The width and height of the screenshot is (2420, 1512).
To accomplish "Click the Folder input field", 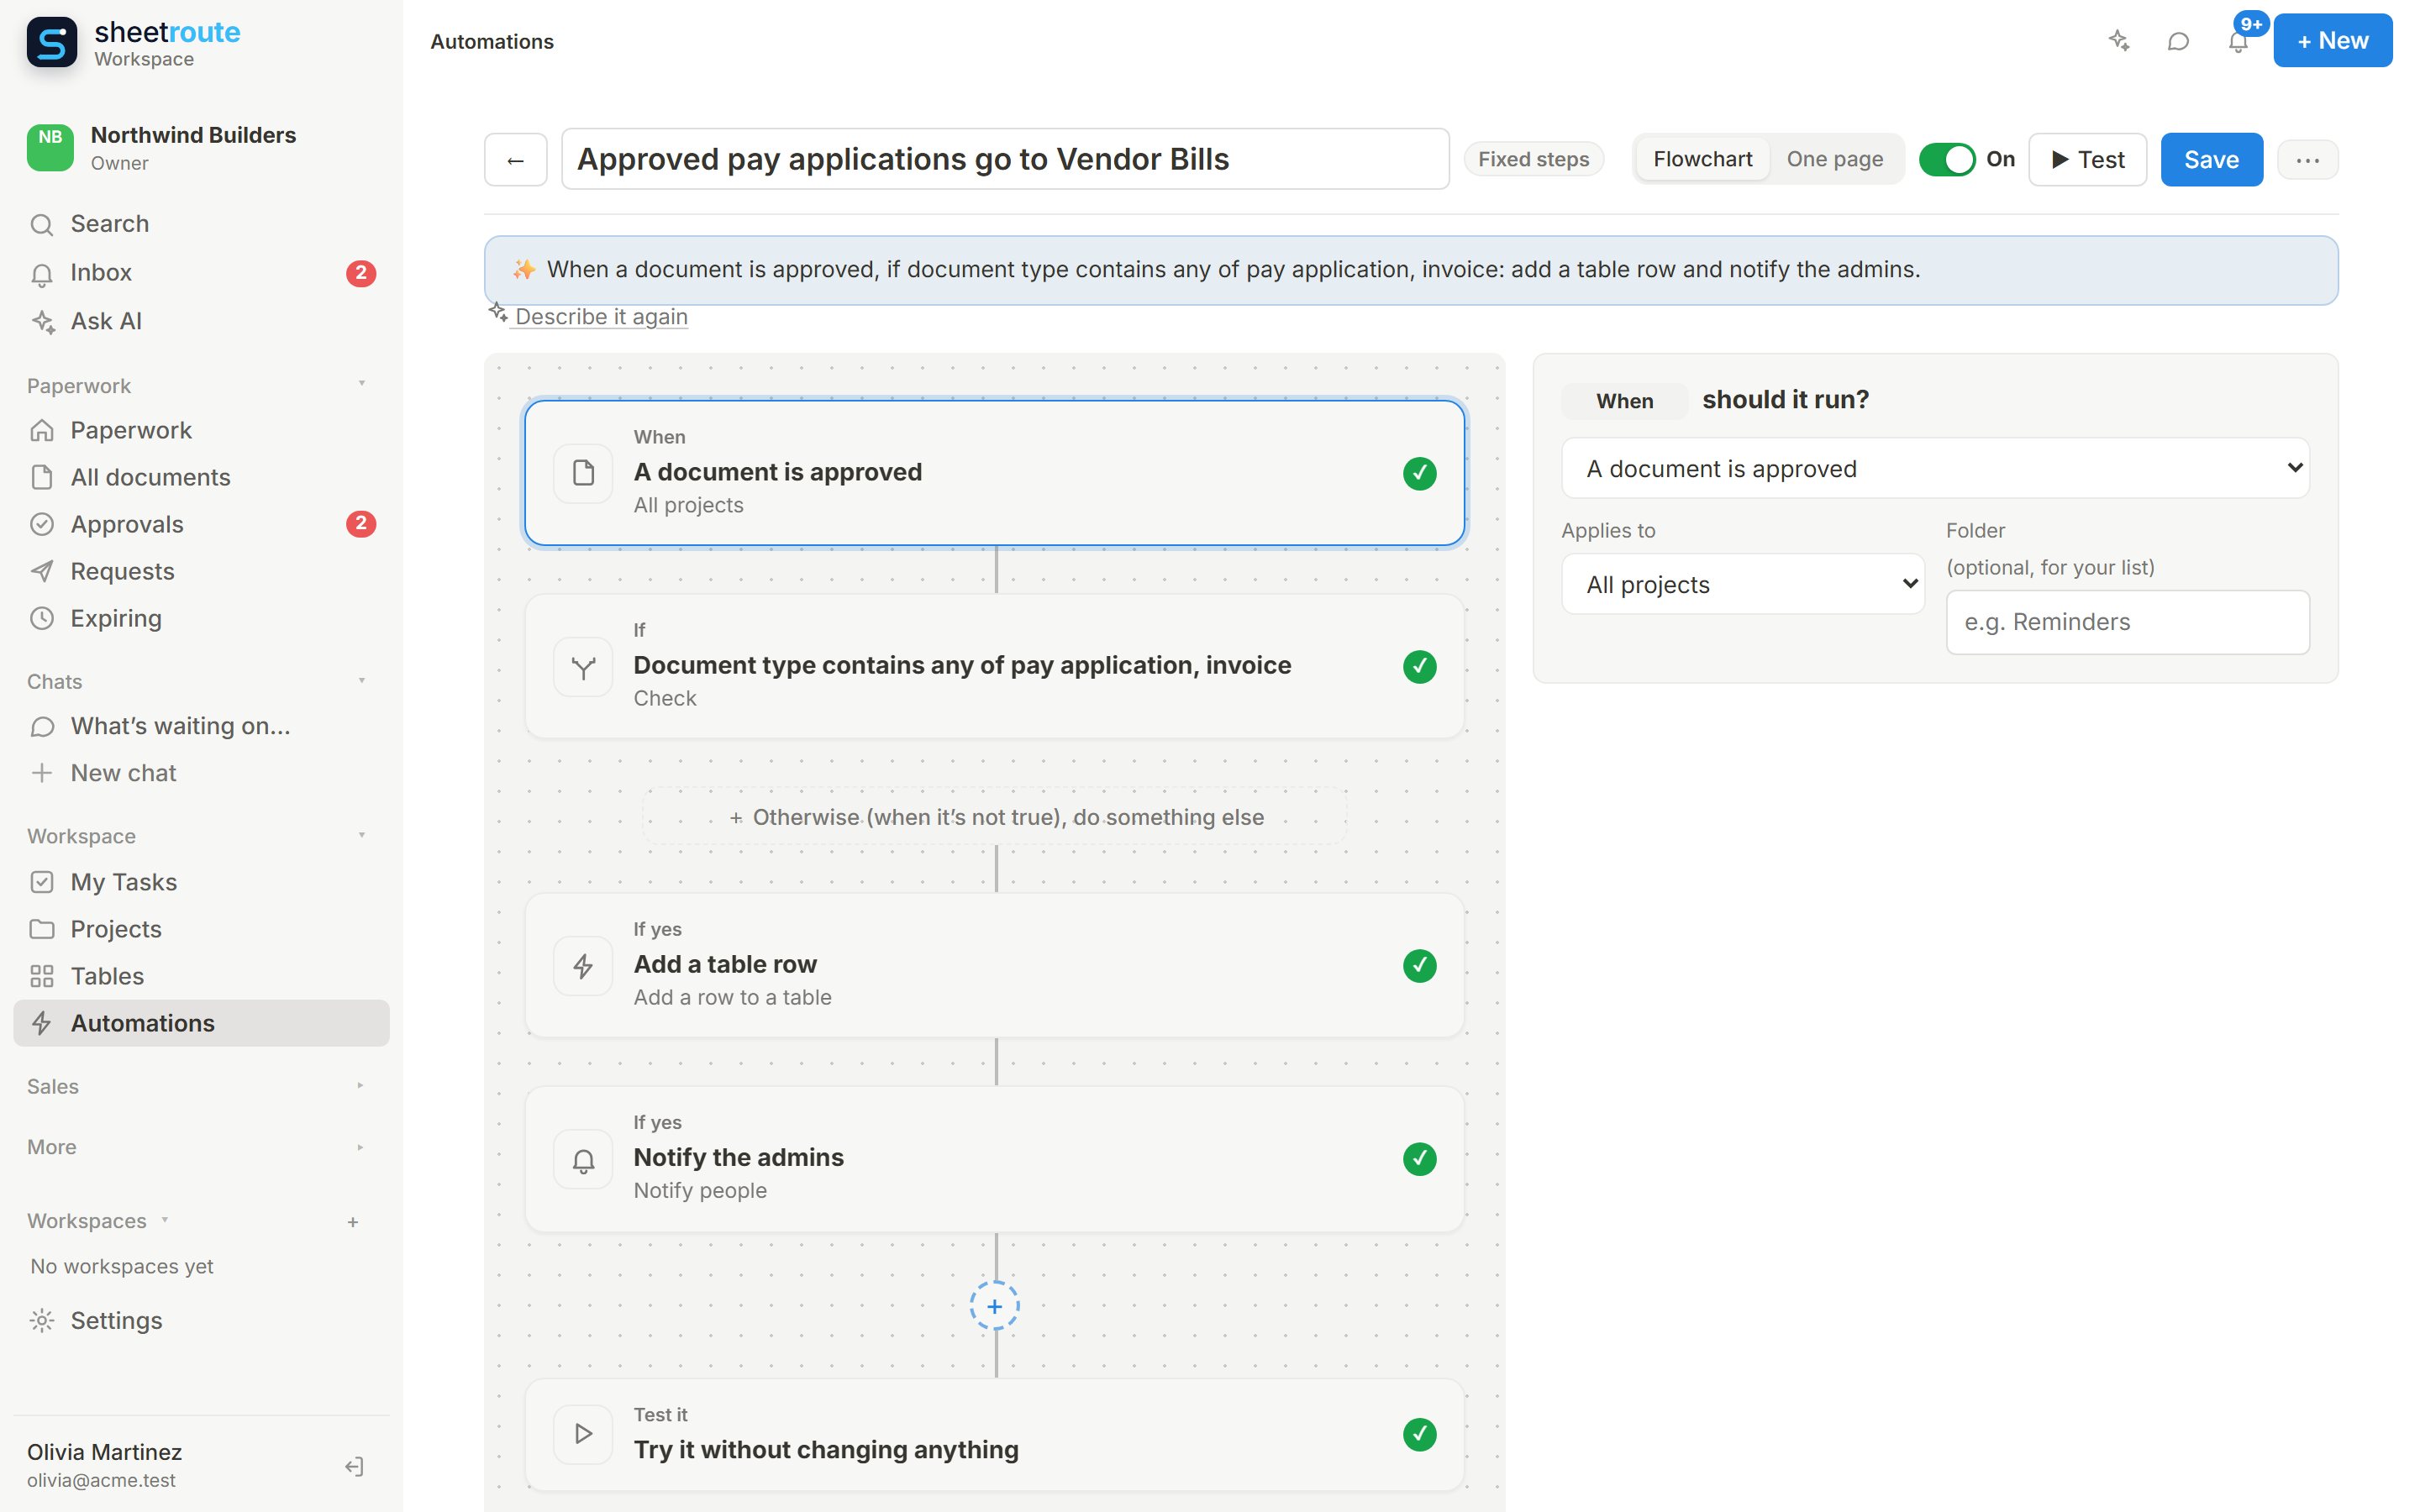I will pyautogui.click(x=2127, y=622).
